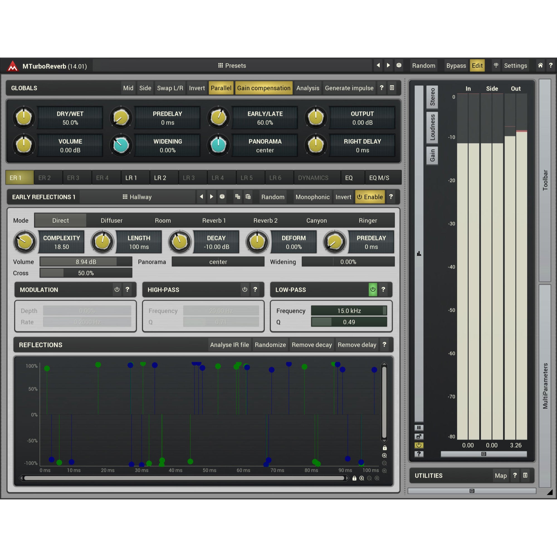Click the dice icon in Early Reflections header
The image size is (557, 557).
222,197
